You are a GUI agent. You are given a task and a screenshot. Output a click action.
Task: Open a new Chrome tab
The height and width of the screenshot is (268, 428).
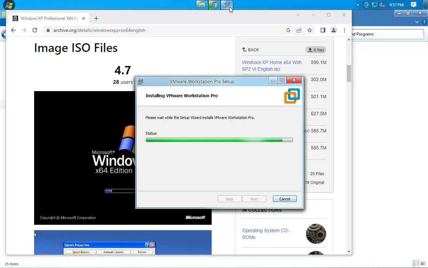[96, 18]
